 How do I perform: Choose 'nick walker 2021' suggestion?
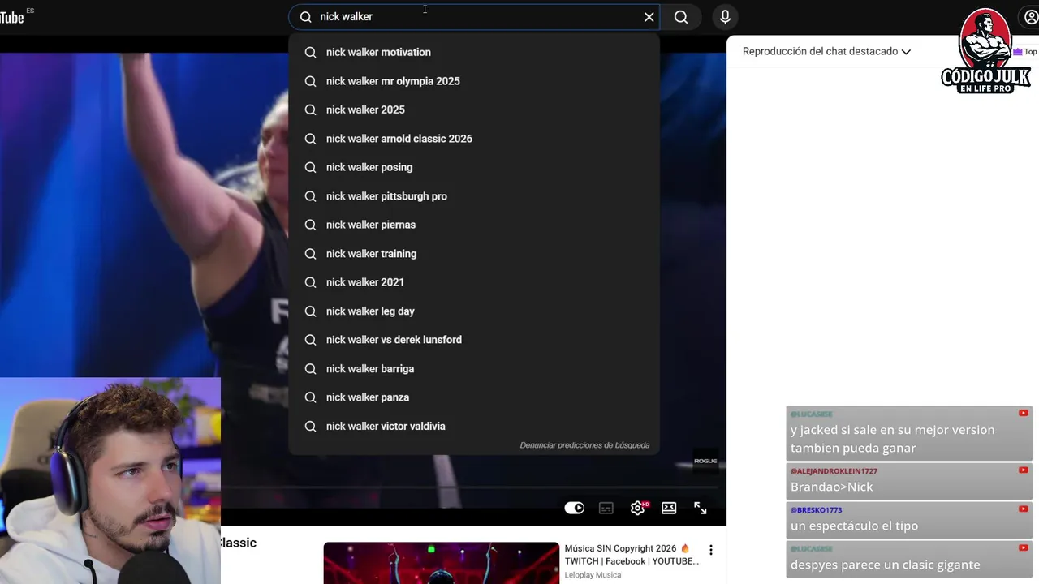[475, 282]
